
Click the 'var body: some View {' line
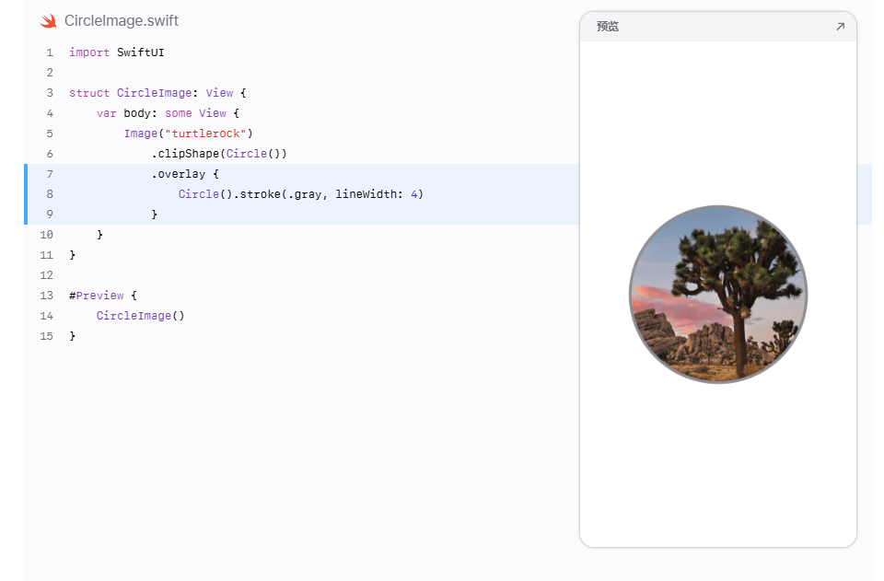tap(168, 113)
